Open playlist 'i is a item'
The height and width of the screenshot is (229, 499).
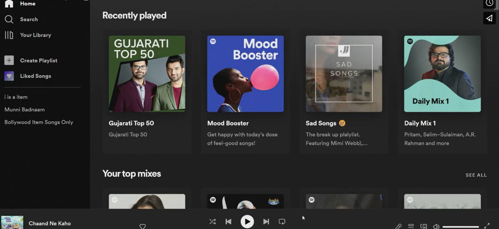pos(16,97)
